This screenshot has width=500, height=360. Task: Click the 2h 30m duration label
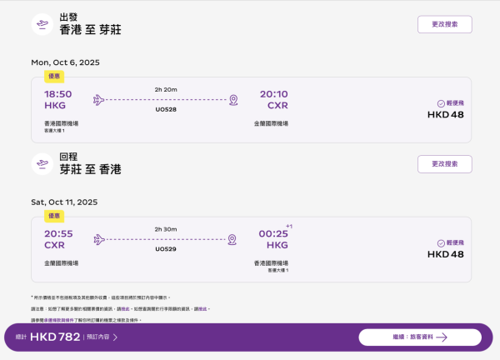pos(166,229)
